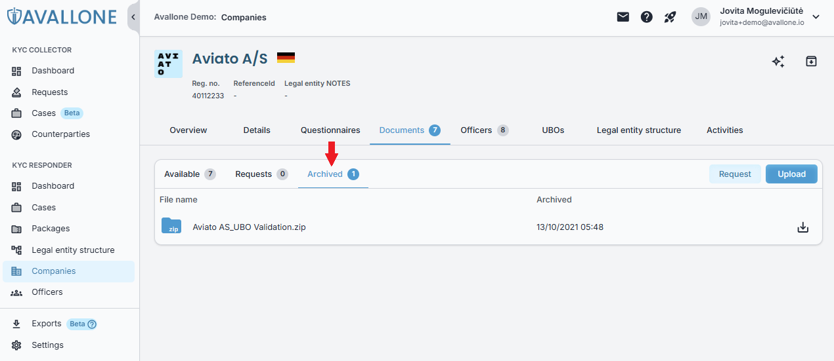Click the archived date 13/10/2021 05:48
The width and height of the screenshot is (834, 361).
(570, 227)
